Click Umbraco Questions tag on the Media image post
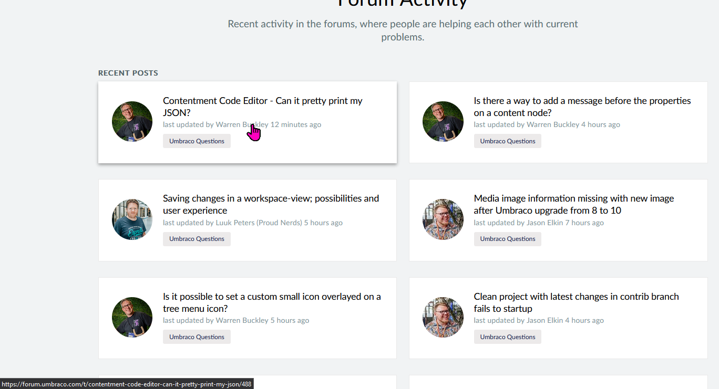The image size is (719, 389). click(x=507, y=239)
